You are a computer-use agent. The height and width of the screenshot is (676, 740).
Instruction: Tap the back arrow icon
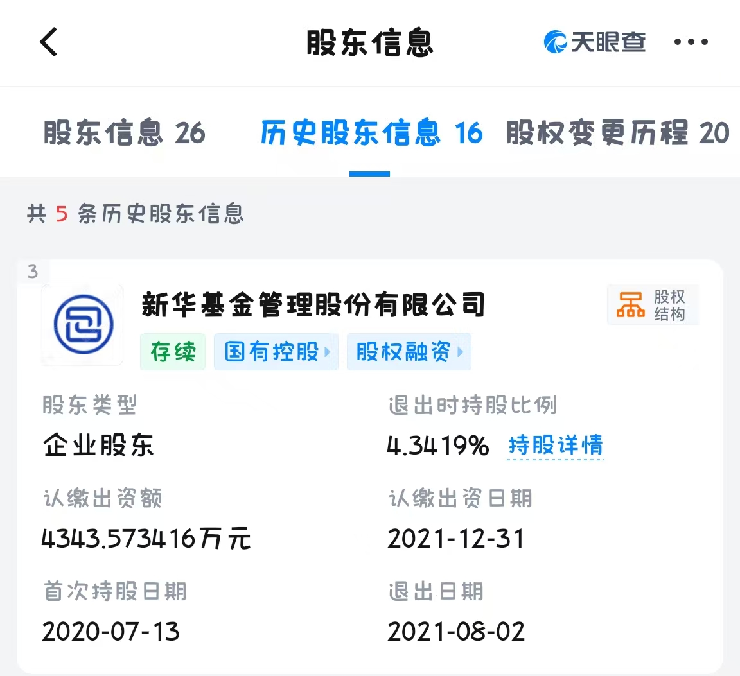click(x=49, y=42)
